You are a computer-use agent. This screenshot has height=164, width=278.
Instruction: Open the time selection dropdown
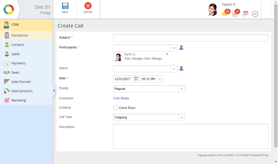pos(160,79)
